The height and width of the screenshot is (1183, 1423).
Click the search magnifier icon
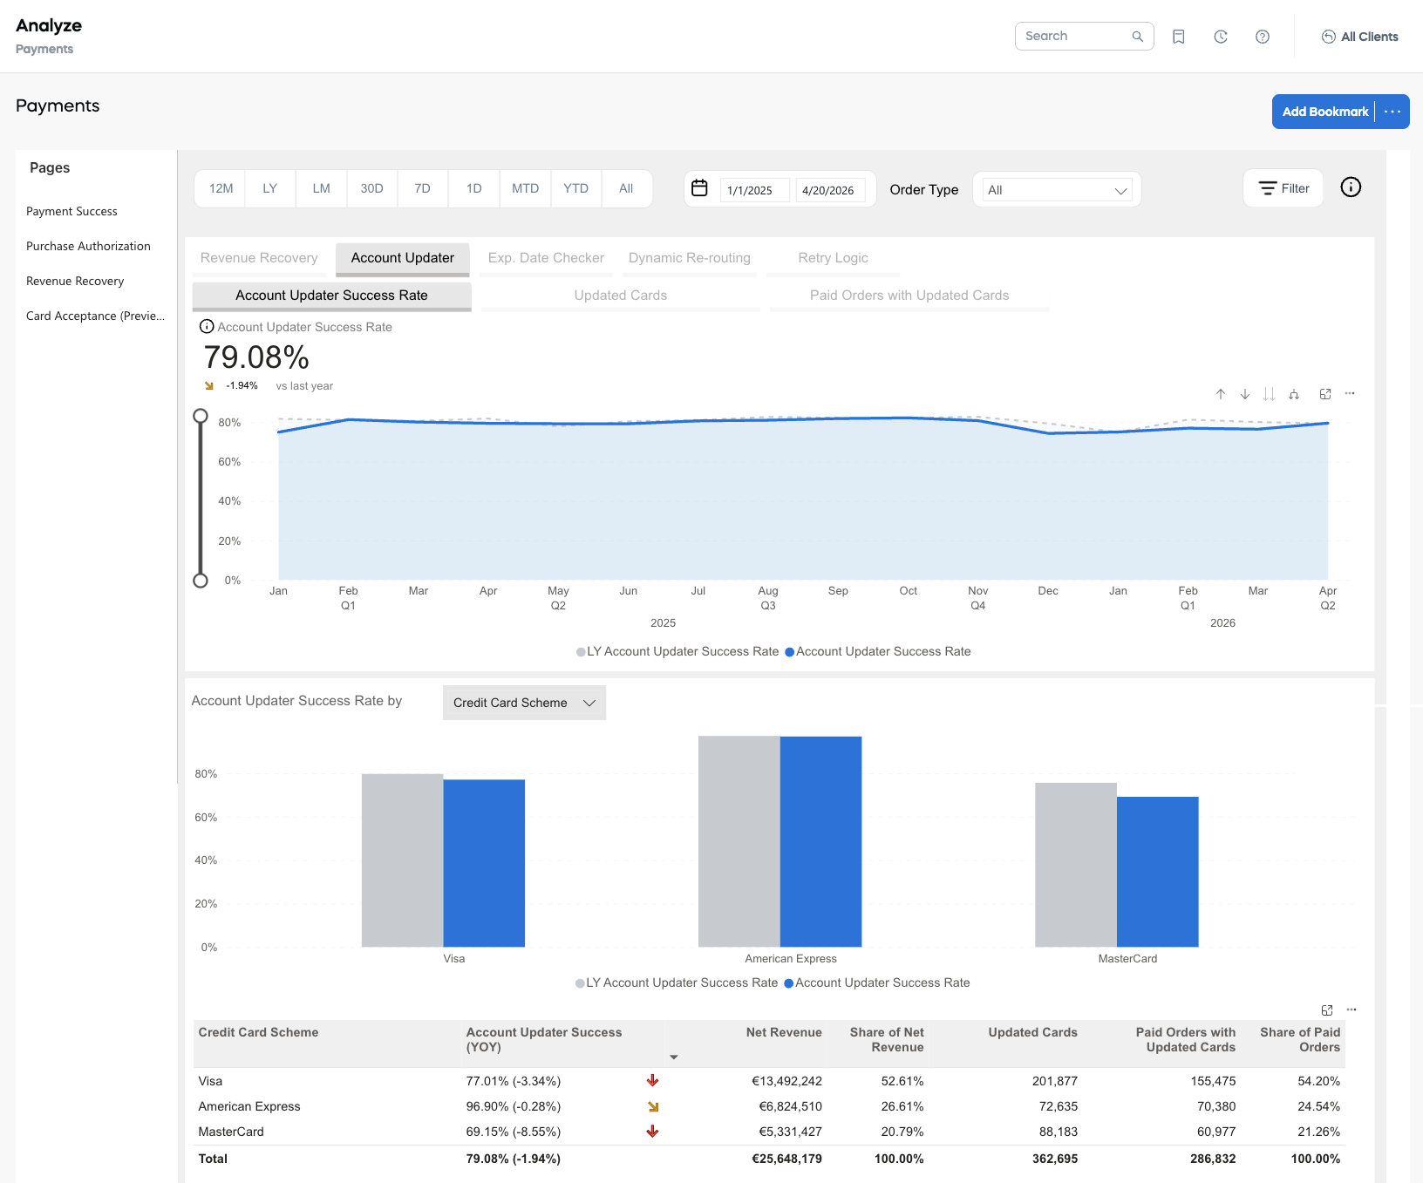[1137, 37]
